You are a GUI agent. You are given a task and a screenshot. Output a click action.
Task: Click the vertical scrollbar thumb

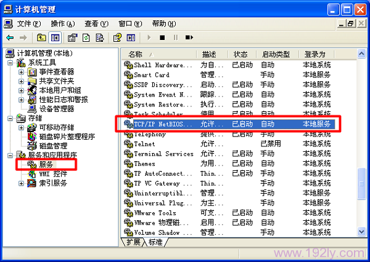361,184
